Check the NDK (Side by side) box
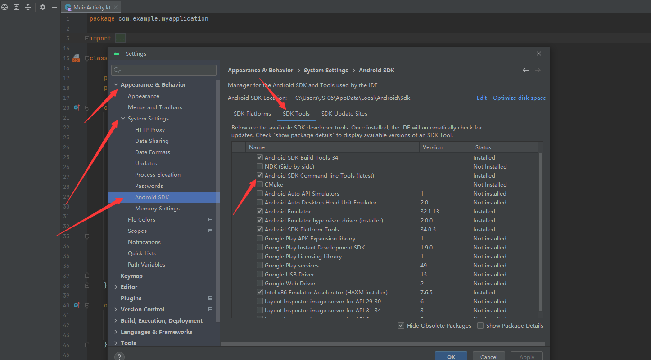 pos(260,166)
